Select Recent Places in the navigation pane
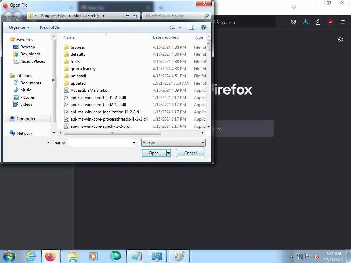Viewport: 351px width, 263px height. [x=33, y=61]
